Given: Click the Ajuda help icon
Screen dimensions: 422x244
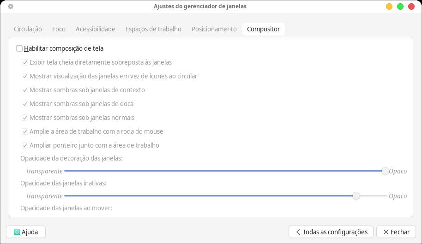Looking at the screenshot, I should click(x=17, y=232).
